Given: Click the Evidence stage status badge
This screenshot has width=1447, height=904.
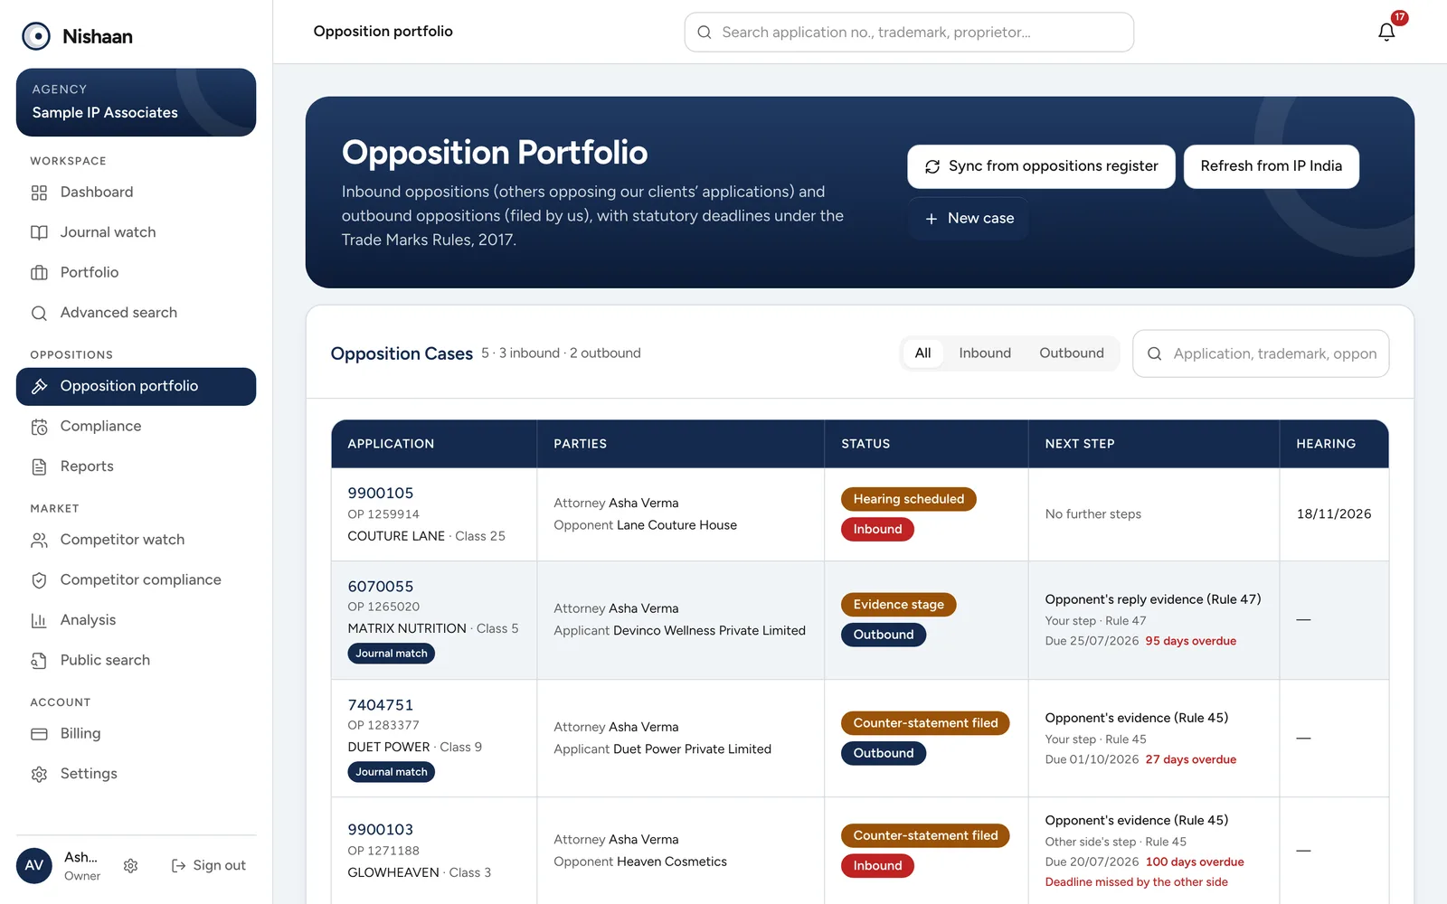Looking at the screenshot, I should pyautogui.click(x=898, y=605).
